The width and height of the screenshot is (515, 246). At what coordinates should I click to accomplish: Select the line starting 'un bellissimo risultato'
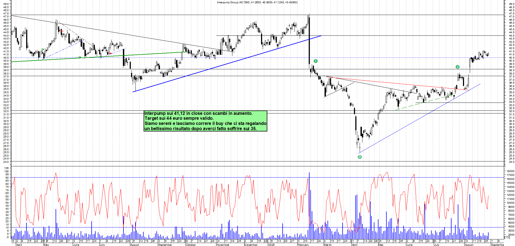201,128
